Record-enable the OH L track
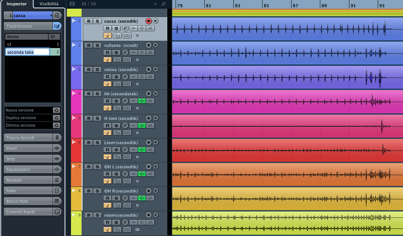 (148, 166)
